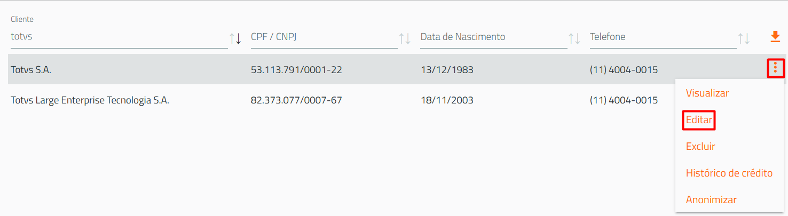This screenshot has width=788, height=216.
Task: Select Totvs Large Enterprise Tecnologia S.A. row
Action: [x=342, y=100]
